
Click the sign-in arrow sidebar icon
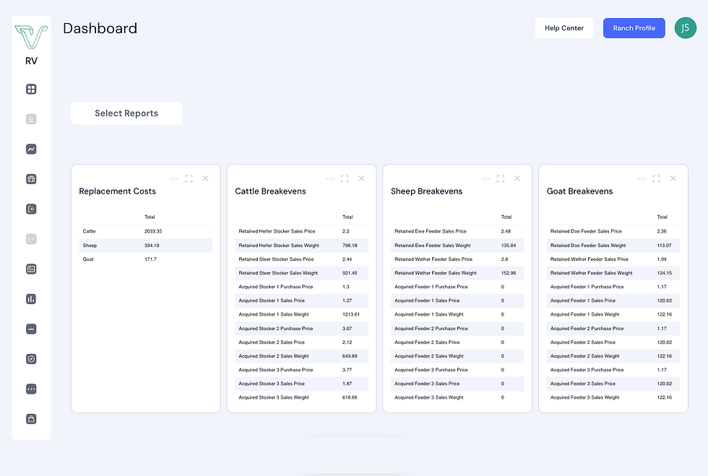(31, 209)
